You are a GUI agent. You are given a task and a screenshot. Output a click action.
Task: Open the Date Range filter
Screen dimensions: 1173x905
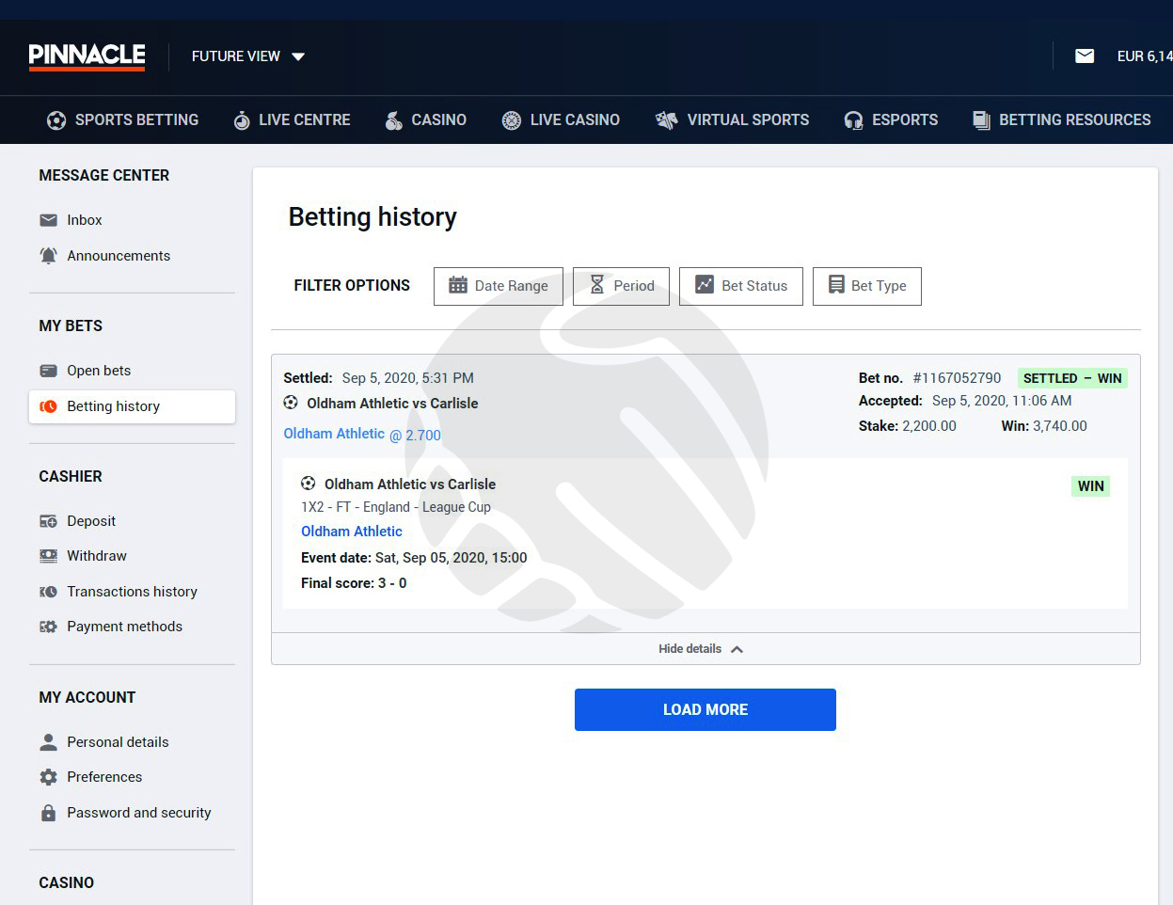coord(499,286)
